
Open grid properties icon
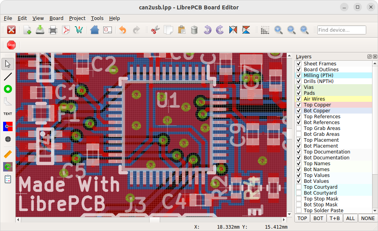point(265,30)
